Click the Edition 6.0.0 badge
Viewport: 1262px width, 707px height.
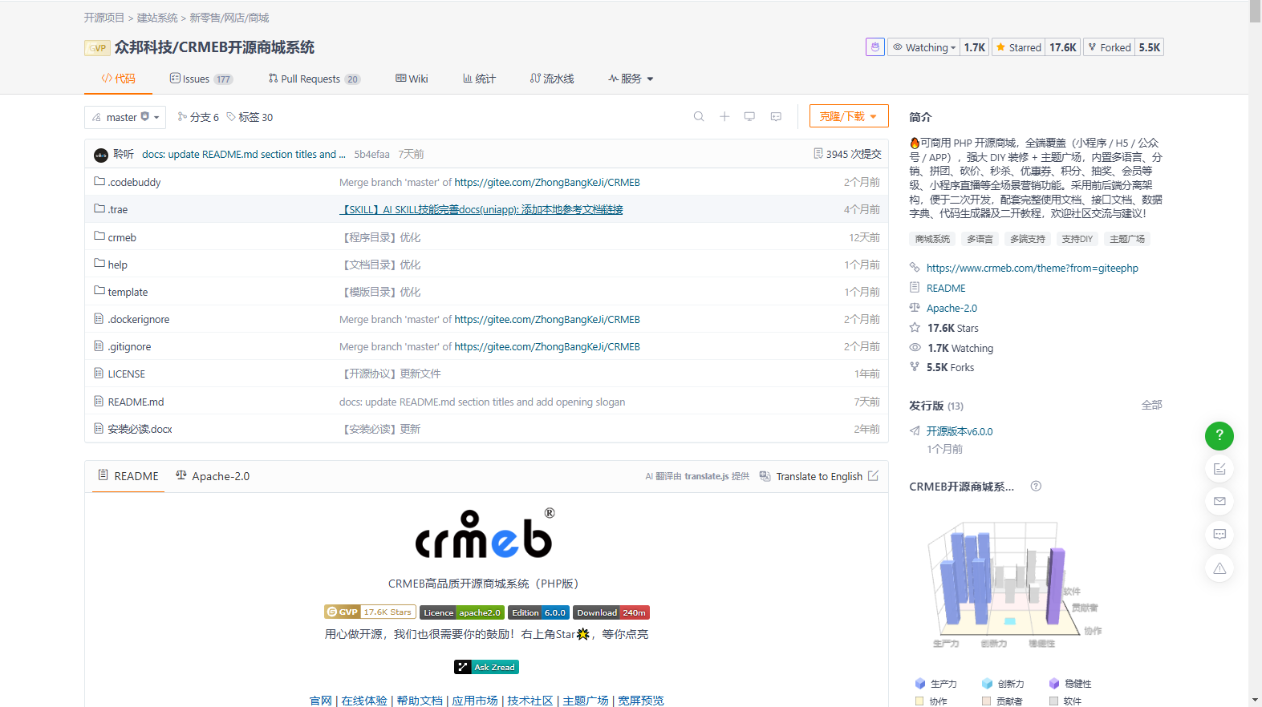coord(539,612)
